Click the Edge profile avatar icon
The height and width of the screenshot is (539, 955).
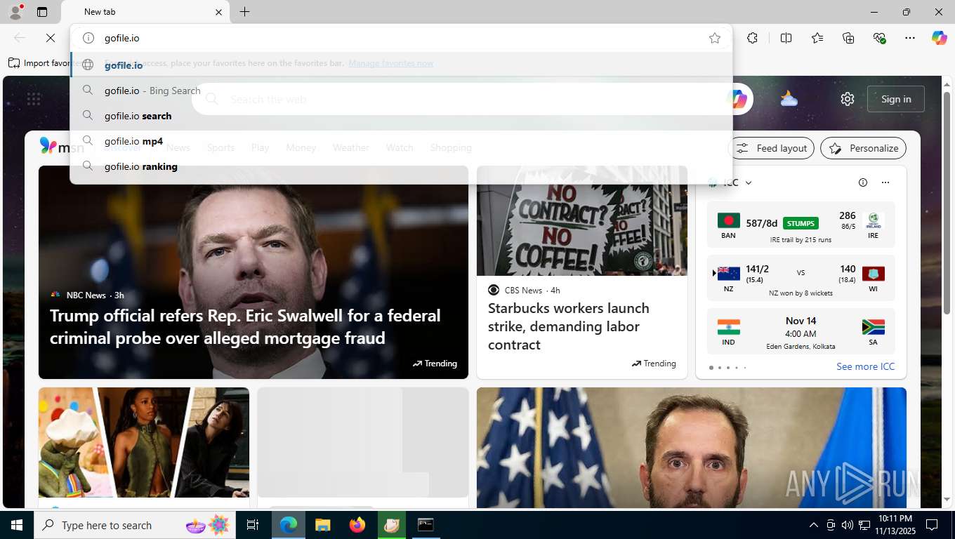[15, 12]
